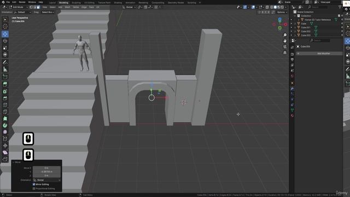Open the Tool tab in Properties editor

coord(292,48)
